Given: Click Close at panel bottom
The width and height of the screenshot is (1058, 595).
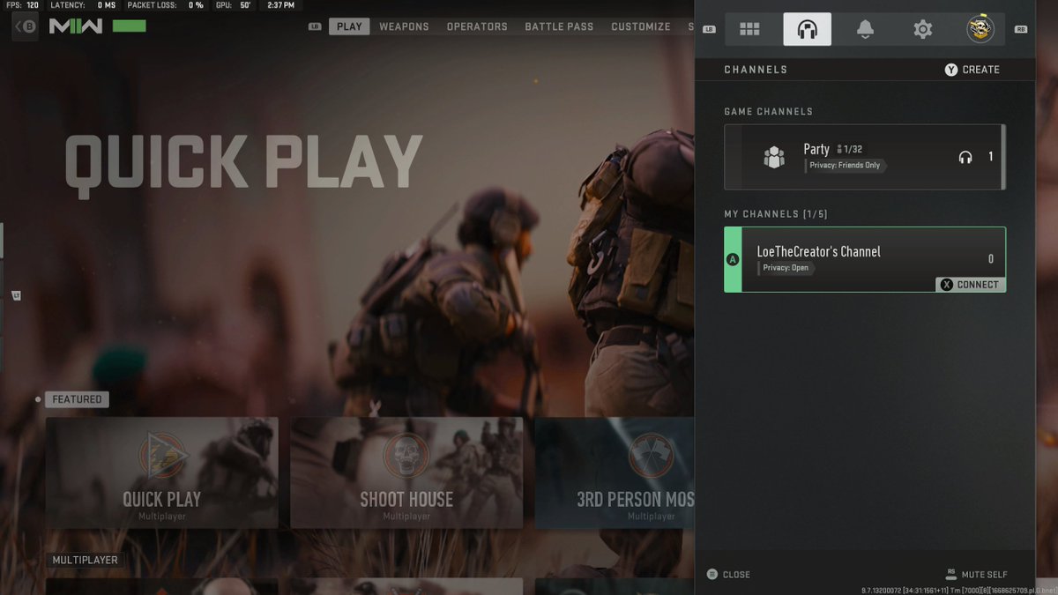Looking at the screenshot, I should point(728,575).
